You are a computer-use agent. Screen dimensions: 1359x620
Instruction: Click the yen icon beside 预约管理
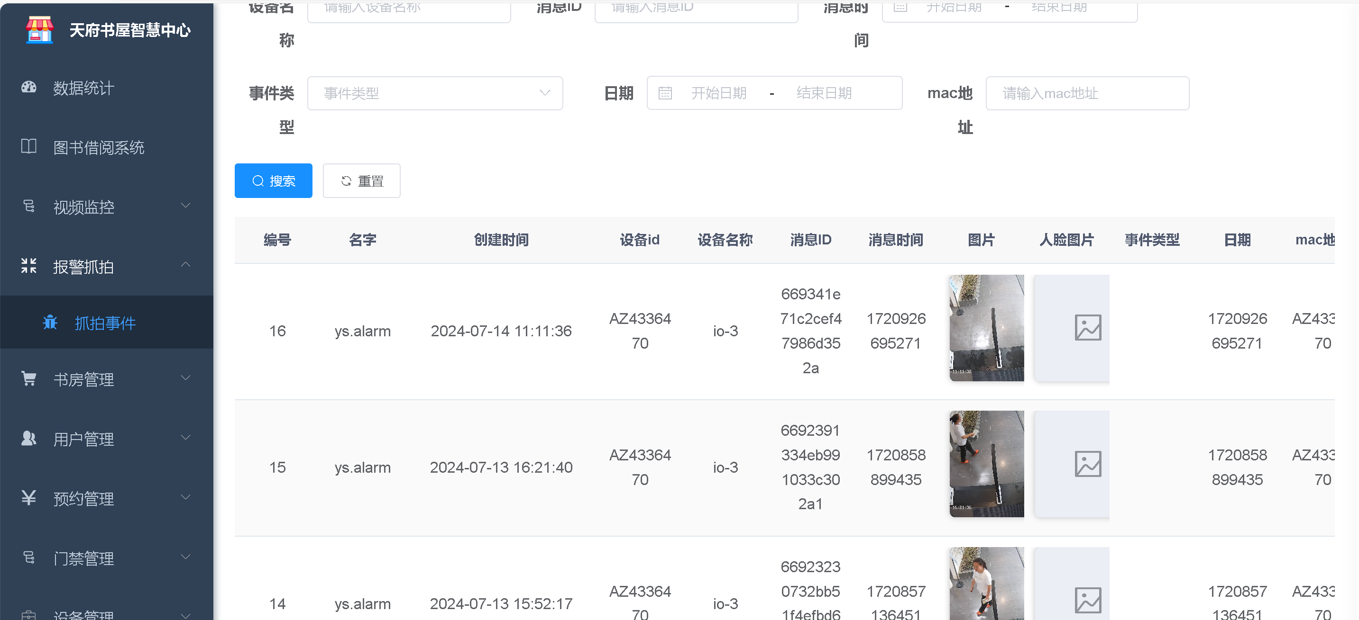click(x=28, y=497)
